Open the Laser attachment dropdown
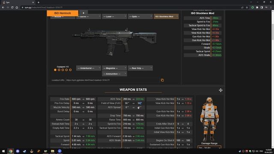Image resolution: width=274 pixels, height=154 pixels. coord(114,17)
